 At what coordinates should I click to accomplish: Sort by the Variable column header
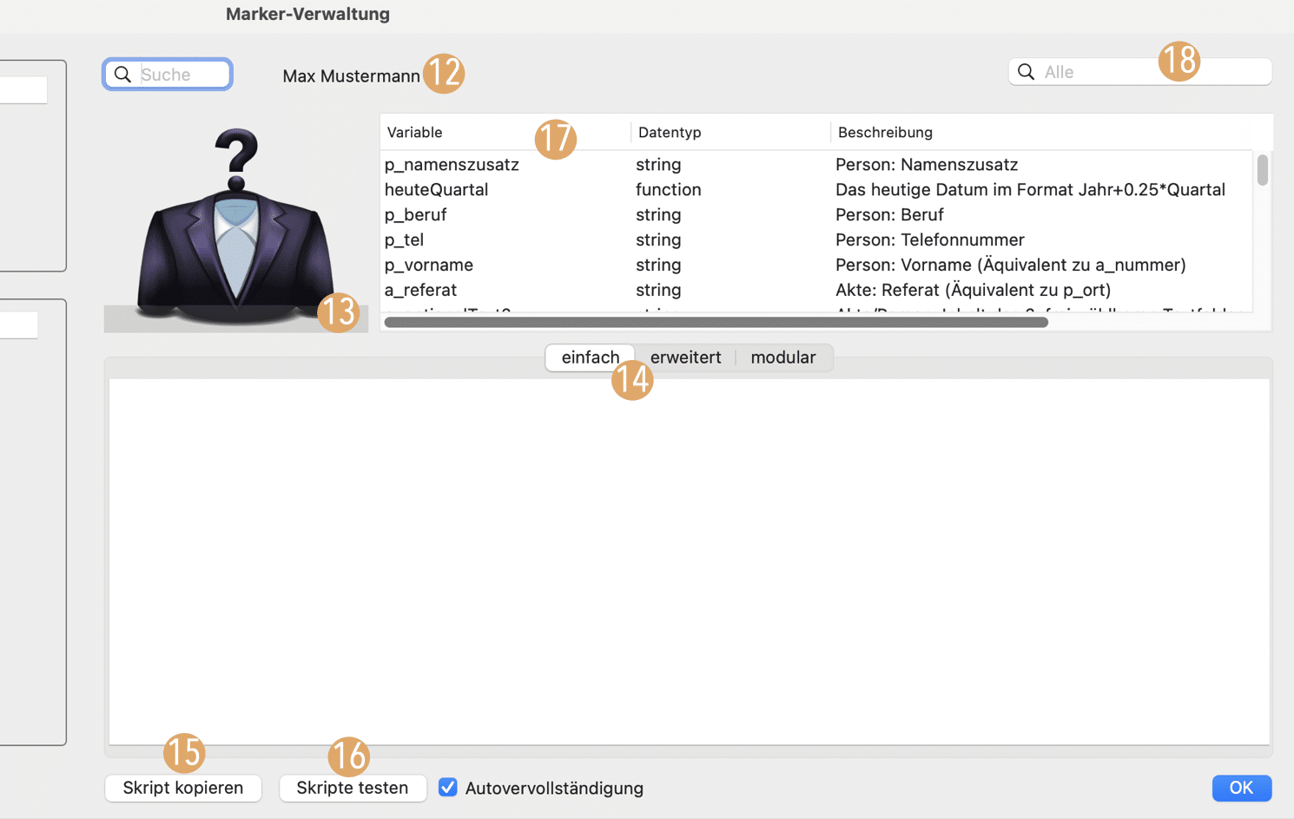505,133
